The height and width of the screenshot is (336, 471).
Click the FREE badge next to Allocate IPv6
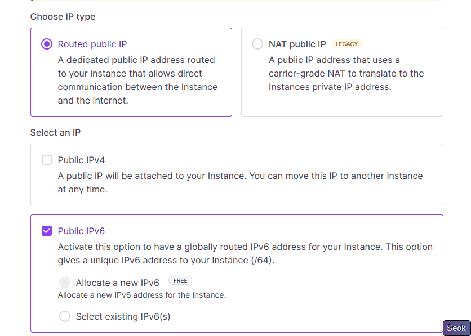point(180,281)
